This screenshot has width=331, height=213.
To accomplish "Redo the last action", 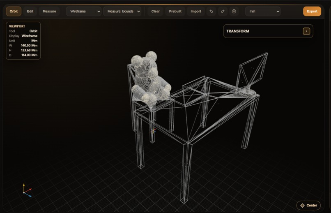I will 223,12.
